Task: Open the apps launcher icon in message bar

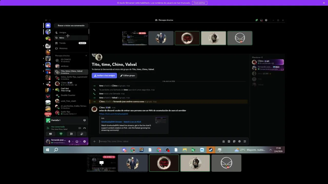Action: click(245, 141)
